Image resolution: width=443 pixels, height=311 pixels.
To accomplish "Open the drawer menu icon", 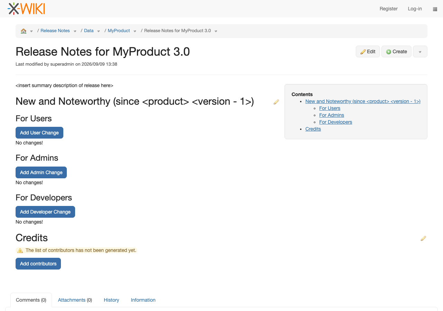I will pos(435,9).
